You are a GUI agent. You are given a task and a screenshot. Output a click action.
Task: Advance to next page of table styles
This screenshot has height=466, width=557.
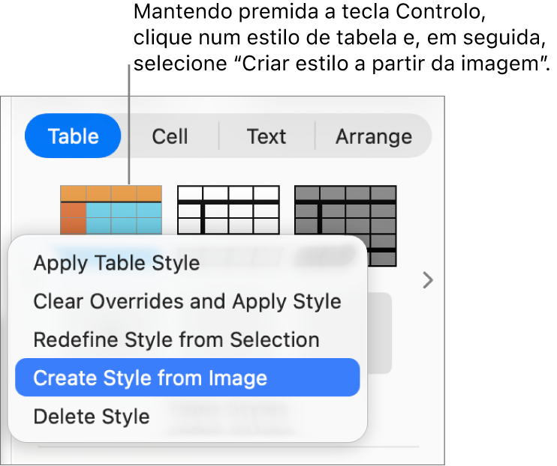428,280
